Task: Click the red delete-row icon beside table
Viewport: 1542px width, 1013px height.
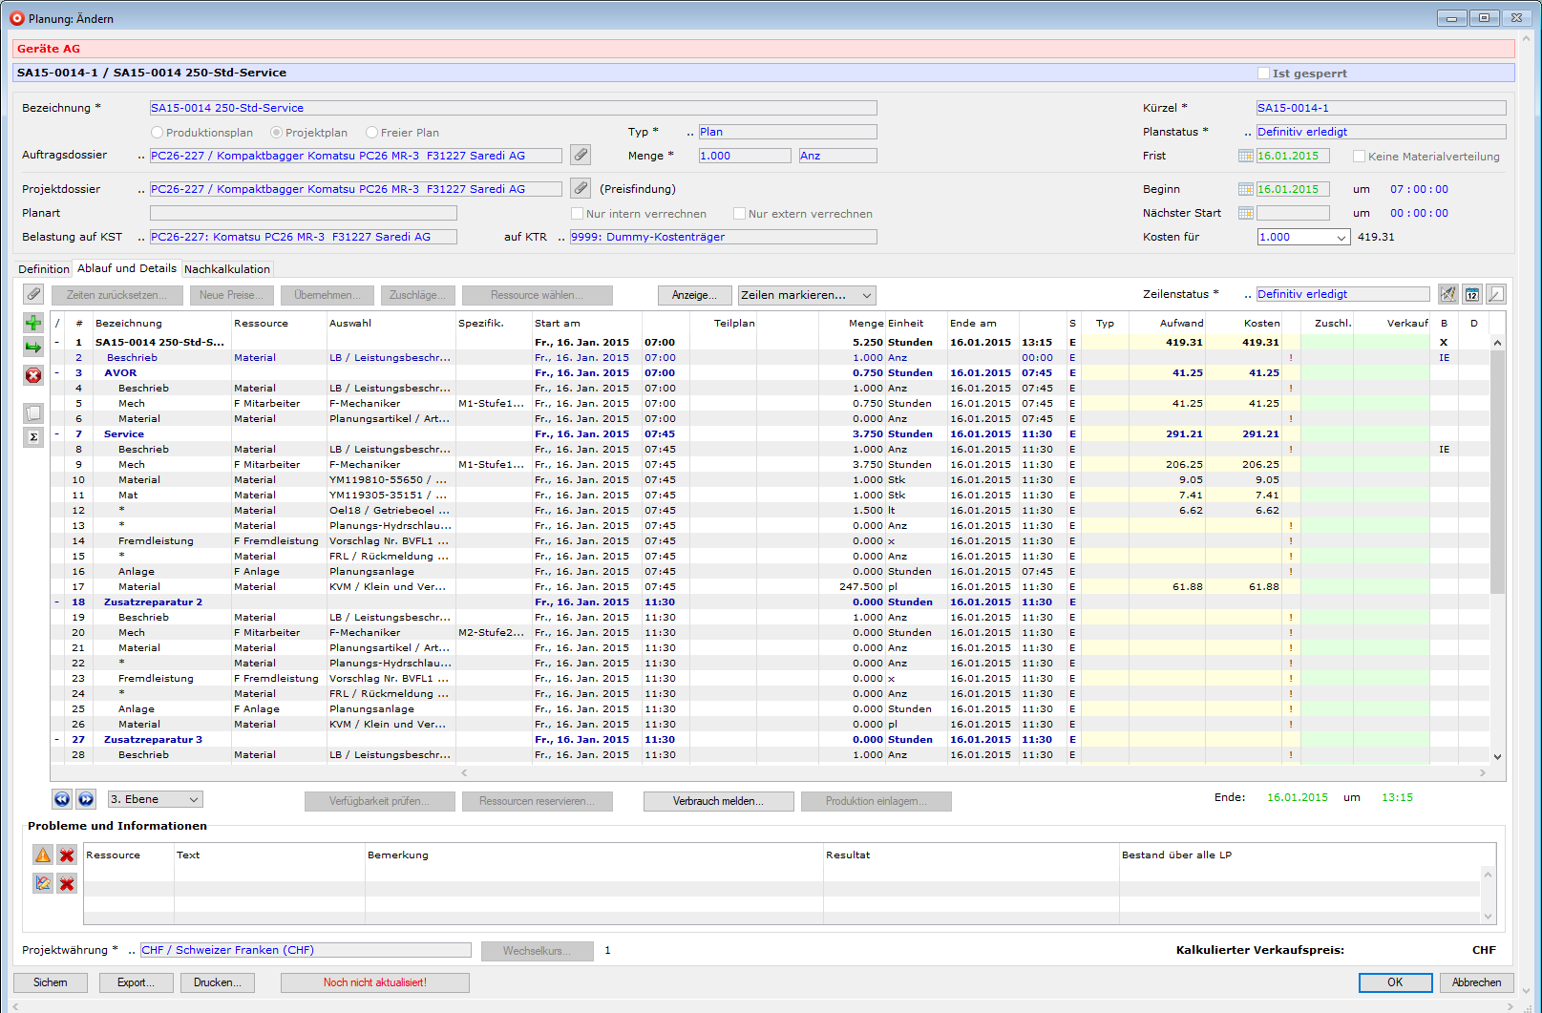Action: click(33, 375)
